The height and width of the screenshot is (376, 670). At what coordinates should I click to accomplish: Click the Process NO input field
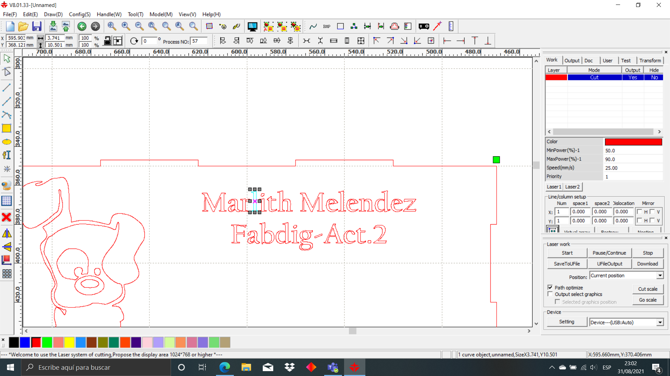click(199, 41)
